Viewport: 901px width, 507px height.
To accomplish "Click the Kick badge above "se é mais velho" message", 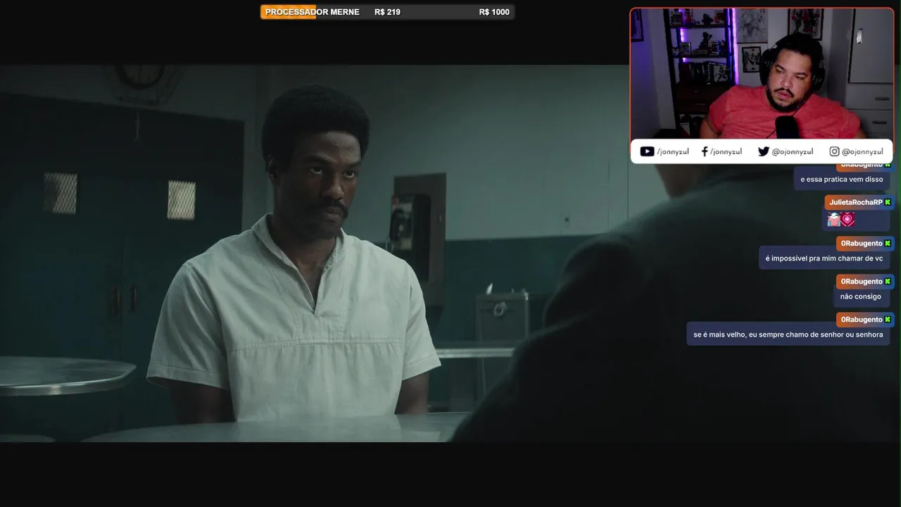I will click(x=888, y=320).
